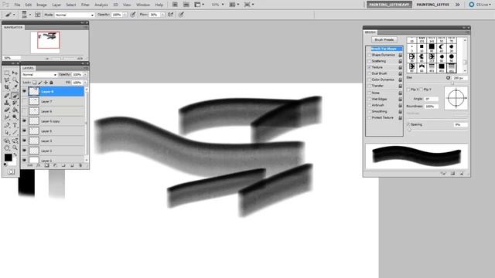The height and width of the screenshot is (278, 495).
Task: Switch to PAINTING_LEFTHEAVY workspace
Action: (389, 5)
